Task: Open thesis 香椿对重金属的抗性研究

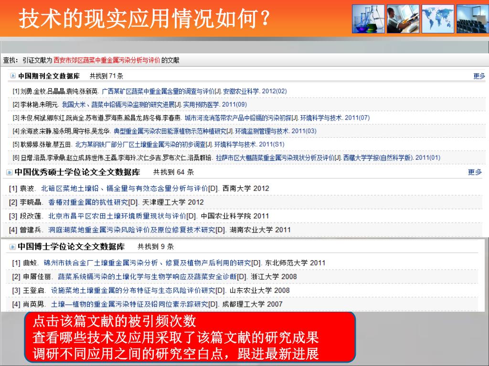Action: tap(88, 202)
